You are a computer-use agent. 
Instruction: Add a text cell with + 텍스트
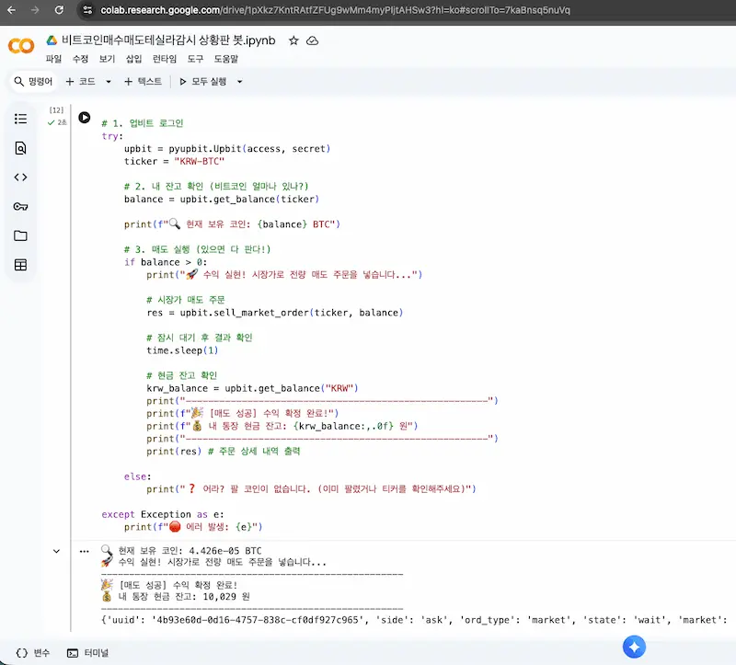tap(144, 81)
